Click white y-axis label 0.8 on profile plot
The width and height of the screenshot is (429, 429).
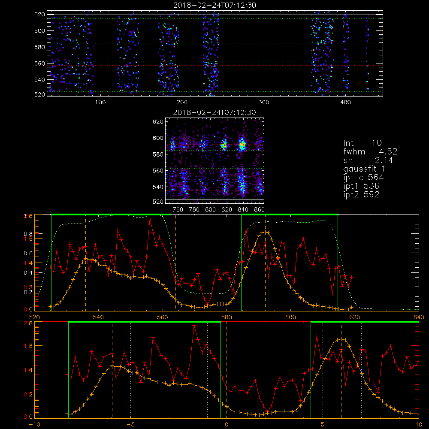click(x=28, y=234)
